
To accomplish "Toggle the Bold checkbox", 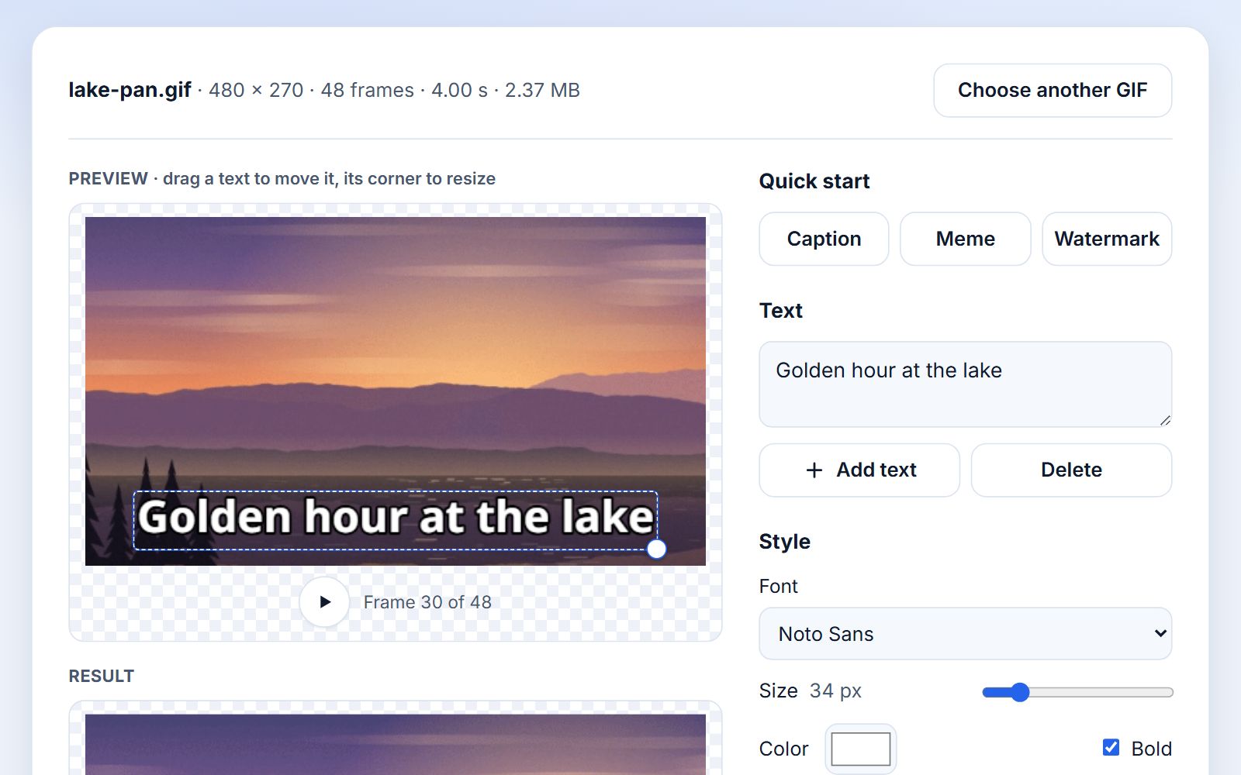I will (1111, 747).
